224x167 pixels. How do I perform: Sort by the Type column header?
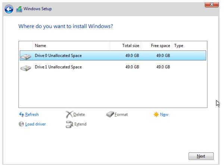[x=189, y=46]
